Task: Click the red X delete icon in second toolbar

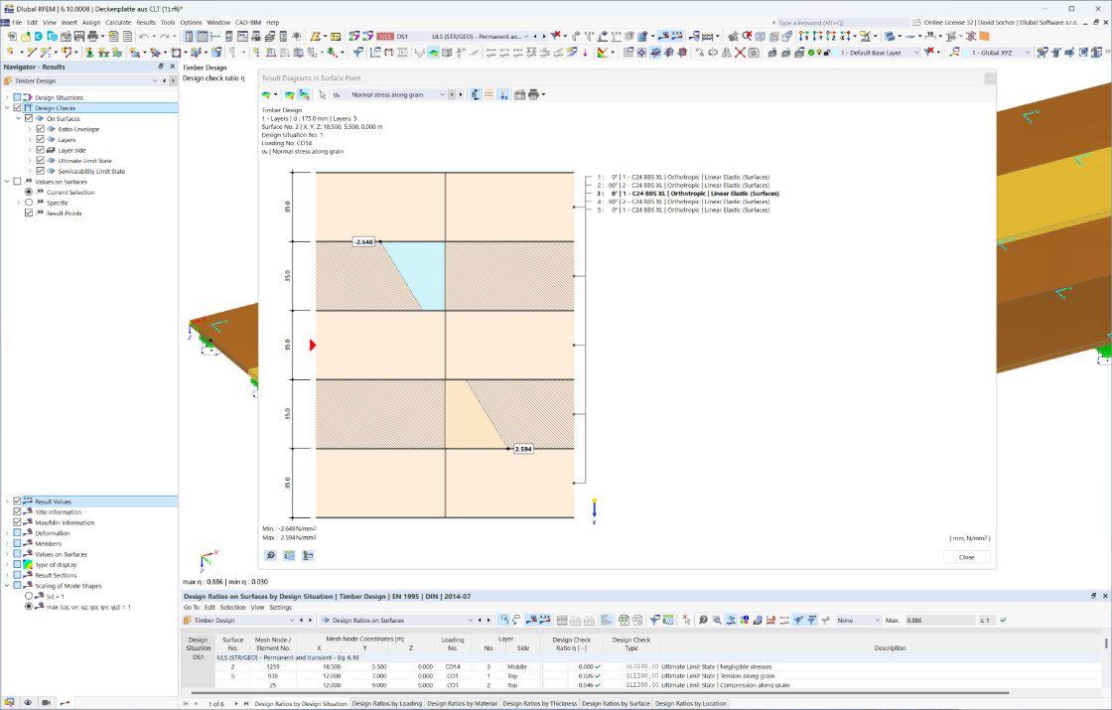Action: 740,53
